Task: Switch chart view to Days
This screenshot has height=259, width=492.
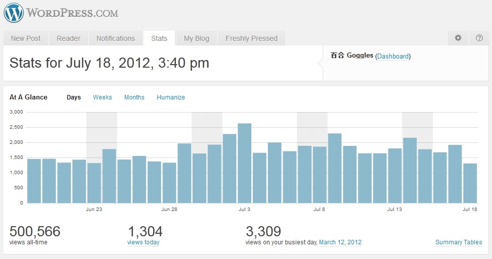Action: click(x=74, y=97)
